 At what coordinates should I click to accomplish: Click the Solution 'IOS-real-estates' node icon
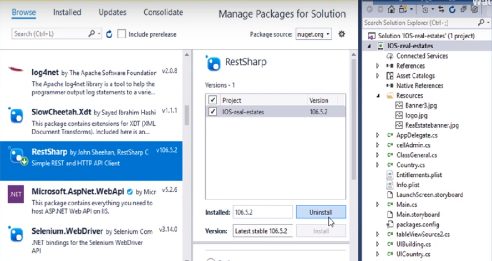[372, 37]
